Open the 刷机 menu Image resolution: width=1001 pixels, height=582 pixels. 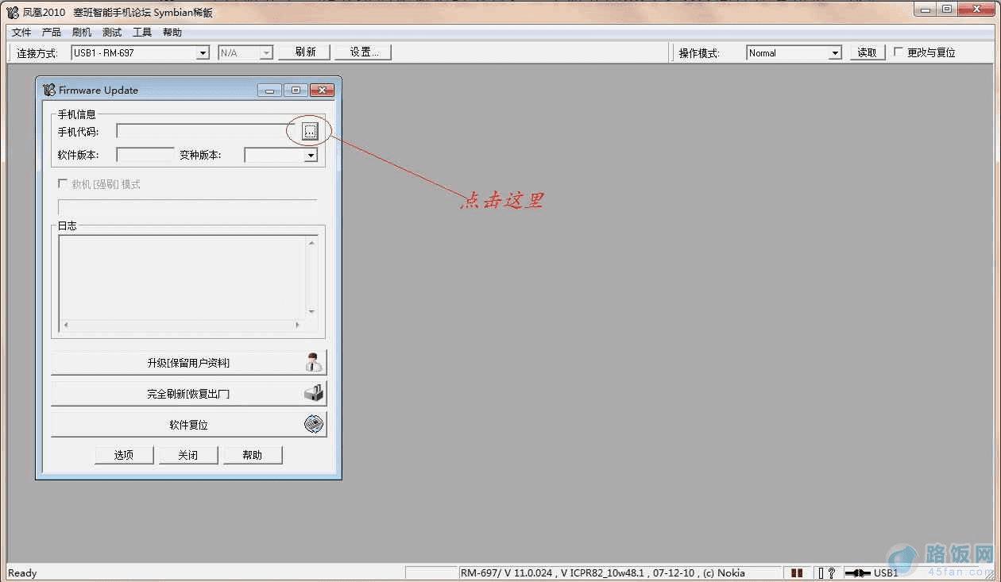point(82,33)
